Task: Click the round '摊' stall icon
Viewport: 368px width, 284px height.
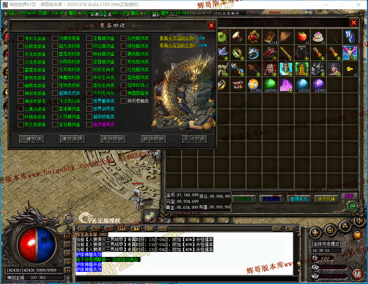Action: tap(357, 236)
